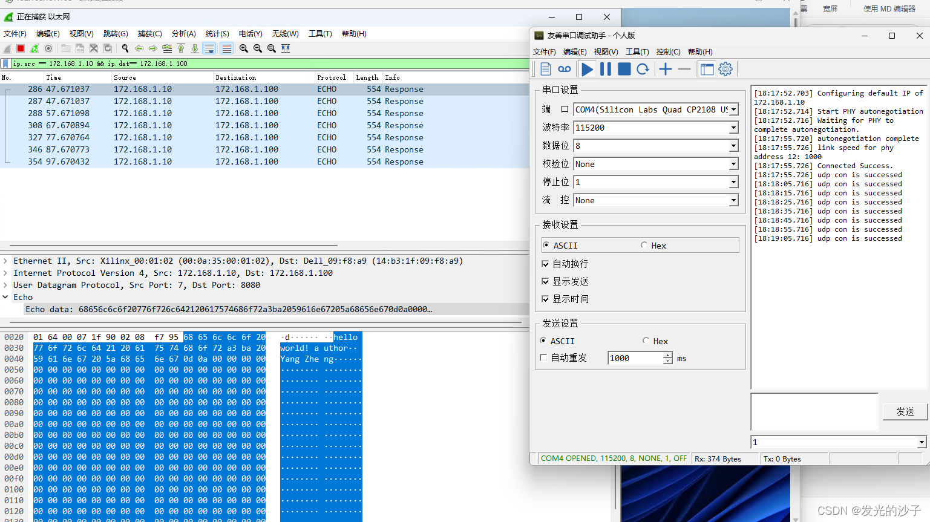Open the data bits dropdown showing 8
This screenshot has height=522, width=930.
tap(733, 146)
